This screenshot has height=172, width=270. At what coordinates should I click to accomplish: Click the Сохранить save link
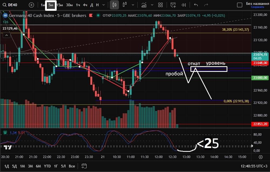(258, 7)
